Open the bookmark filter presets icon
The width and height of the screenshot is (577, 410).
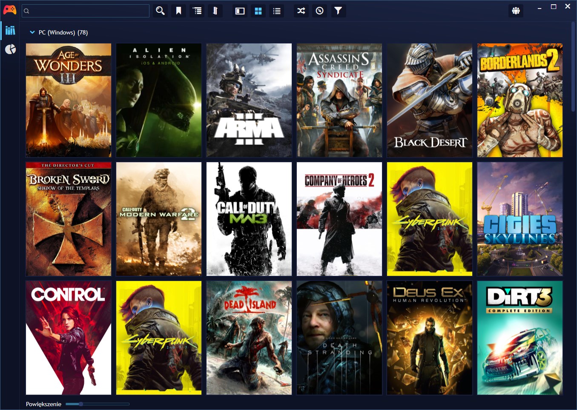179,11
